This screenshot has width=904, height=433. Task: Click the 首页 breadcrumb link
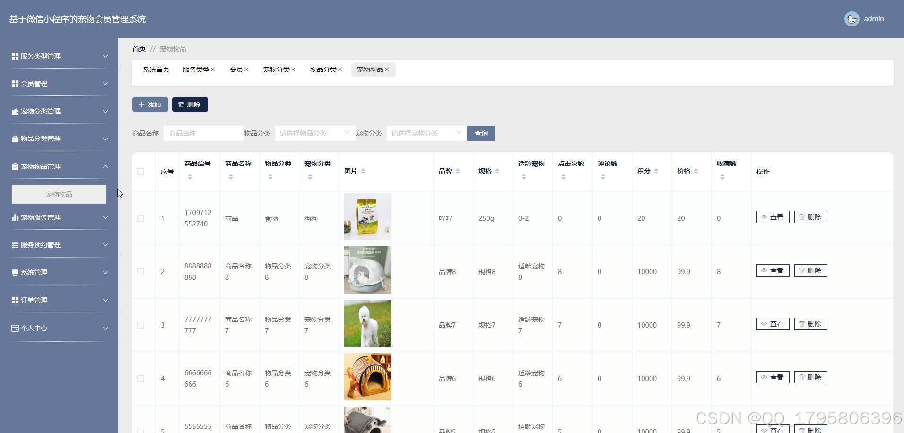click(x=139, y=49)
